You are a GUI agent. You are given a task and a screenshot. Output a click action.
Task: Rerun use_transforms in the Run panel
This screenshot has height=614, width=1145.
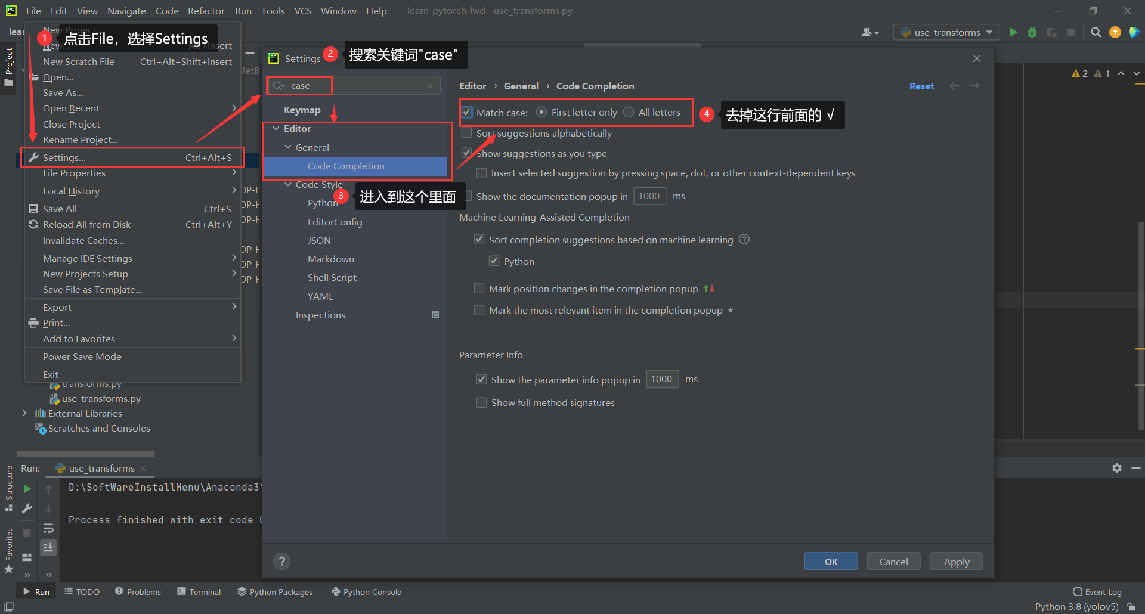[27, 489]
